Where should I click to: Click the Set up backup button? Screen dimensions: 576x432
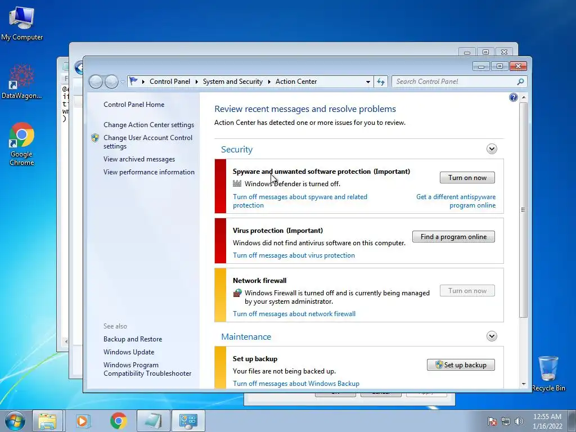(461, 365)
